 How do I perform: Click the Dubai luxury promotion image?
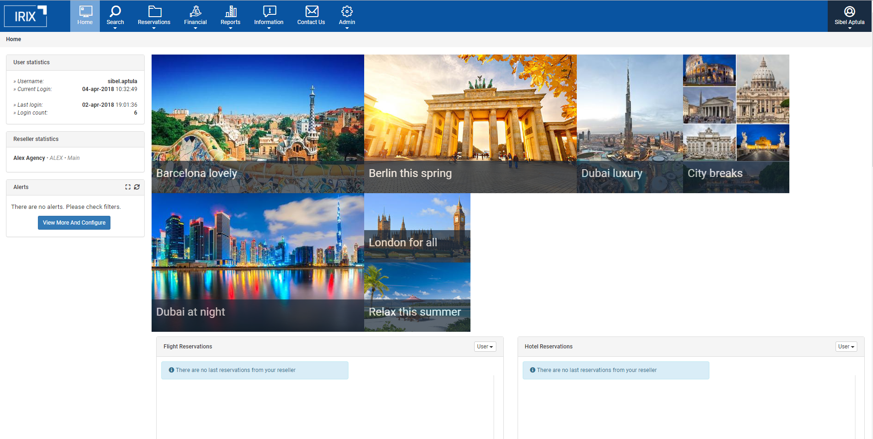(629, 123)
